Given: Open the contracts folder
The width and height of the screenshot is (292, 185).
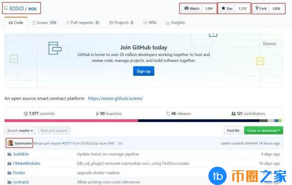Looking at the screenshot, I should [21, 182].
